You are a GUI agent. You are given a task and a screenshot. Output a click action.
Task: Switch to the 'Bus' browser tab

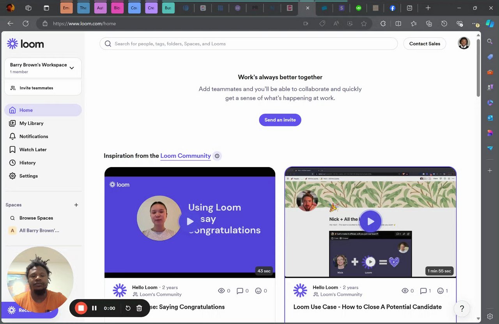(168, 8)
